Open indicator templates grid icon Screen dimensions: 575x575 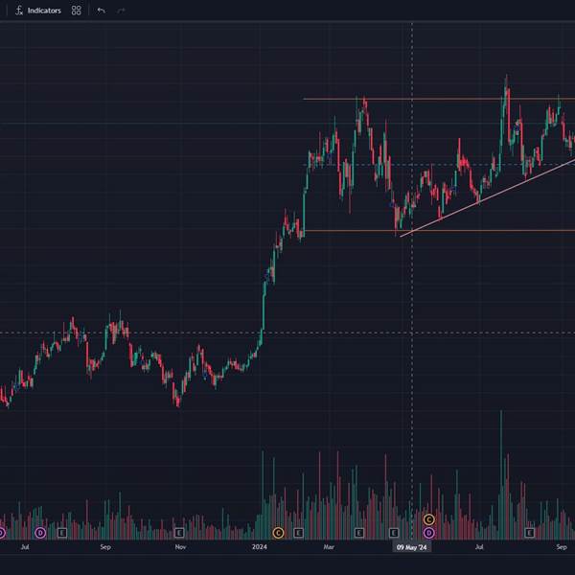tap(77, 11)
